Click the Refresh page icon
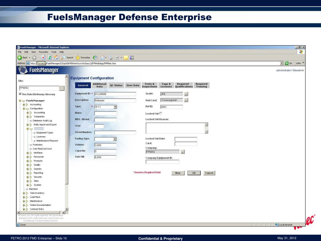Viewport: 321px width, 241px height. pos(50,58)
